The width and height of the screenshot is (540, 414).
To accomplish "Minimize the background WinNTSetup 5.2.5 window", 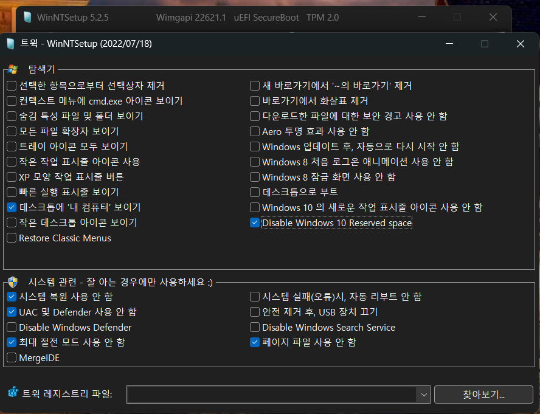I will click(422, 17).
